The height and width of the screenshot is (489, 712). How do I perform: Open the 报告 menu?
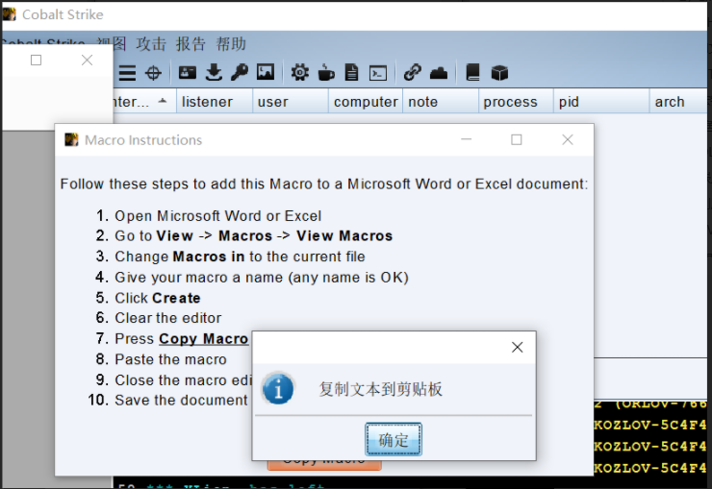[191, 44]
